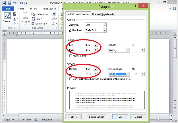Enable the Mirror indents checkbox
Viewport: 178px width, 123px height.
(x=71, y=56)
